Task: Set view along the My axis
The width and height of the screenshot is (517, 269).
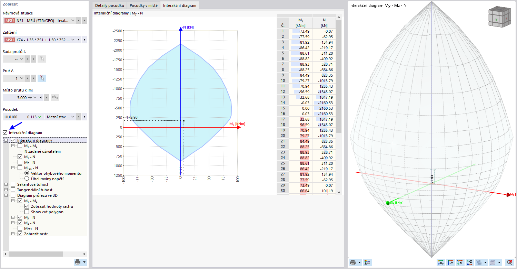Action: 441,262
